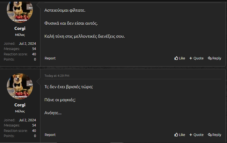Viewport: 227px width, 143px height.
Task: Like the 4:29 PM post using the thumbs-up icon
Action: 176,135
